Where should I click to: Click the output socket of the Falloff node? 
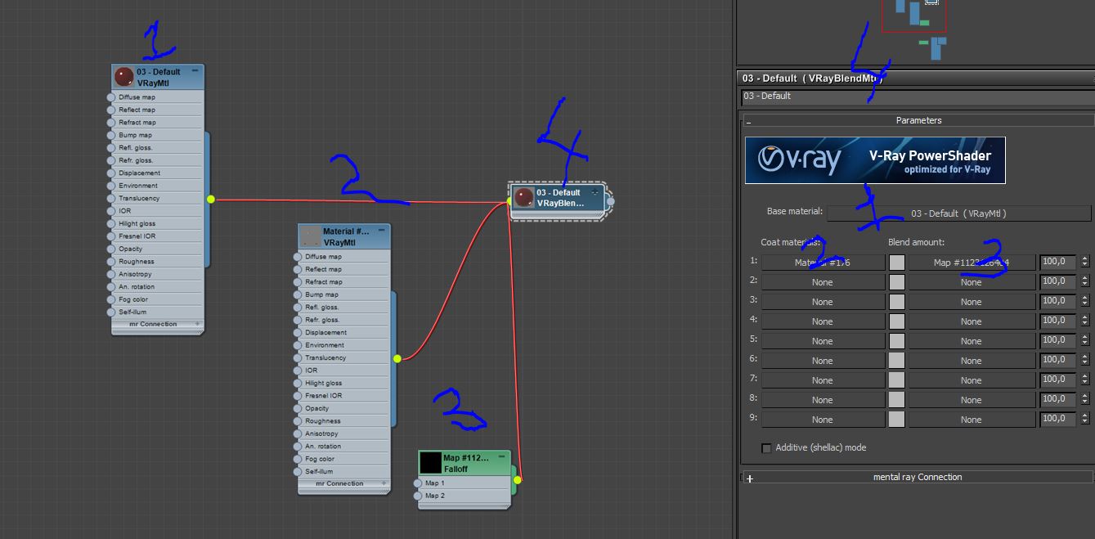tap(518, 480)
